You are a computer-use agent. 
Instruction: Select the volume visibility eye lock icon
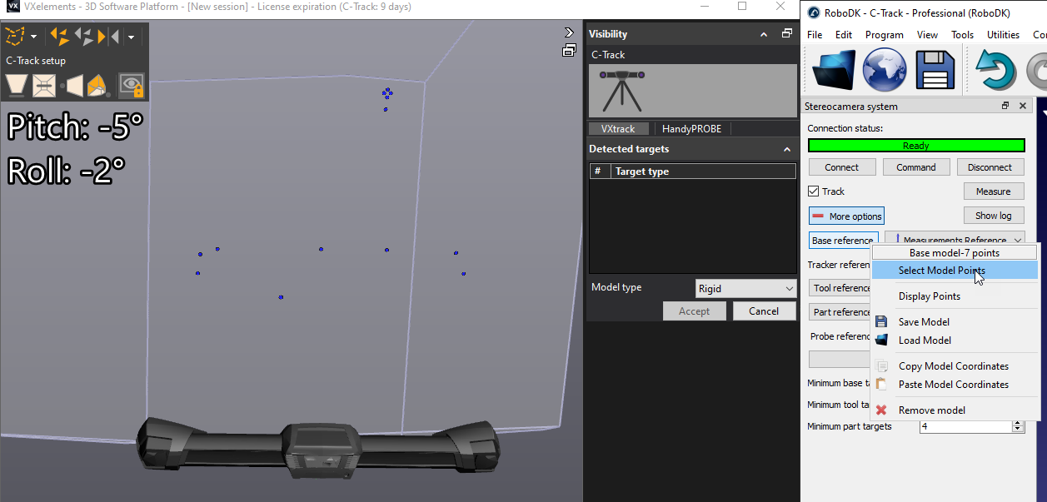tap(132, 85)
